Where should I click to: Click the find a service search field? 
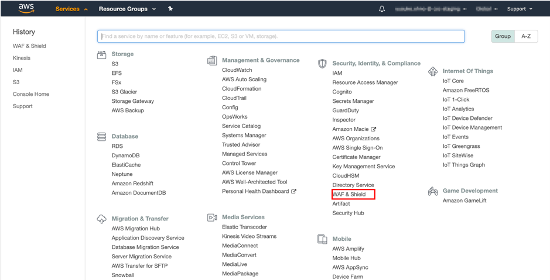[x=281, y=36]
